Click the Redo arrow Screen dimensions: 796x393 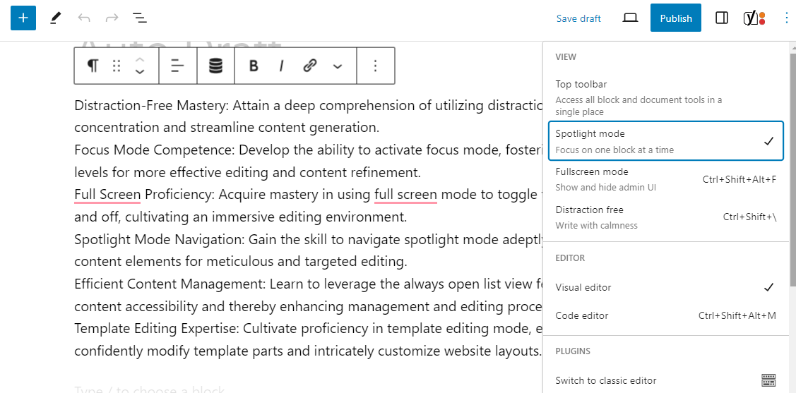(112, 18)
